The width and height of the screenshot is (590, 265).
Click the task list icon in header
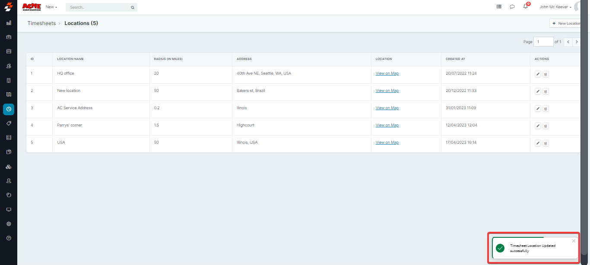[499, 7]
